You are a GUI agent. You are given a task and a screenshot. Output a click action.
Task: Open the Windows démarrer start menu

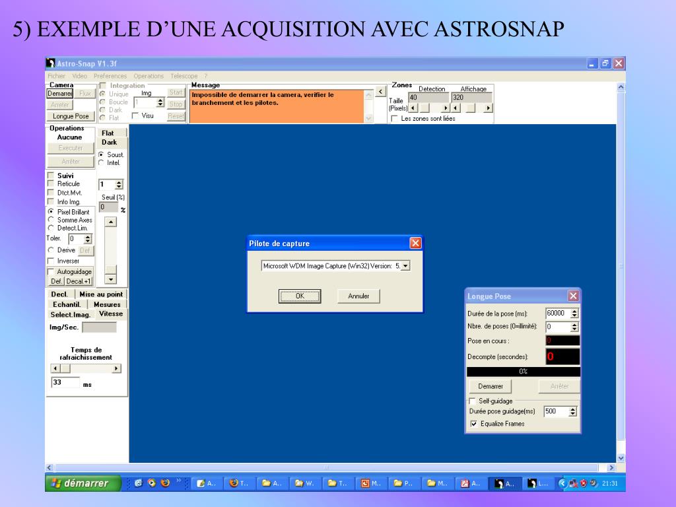[x=83, y=483]
